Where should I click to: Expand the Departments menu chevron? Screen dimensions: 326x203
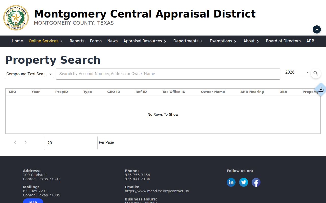[201, 41]
